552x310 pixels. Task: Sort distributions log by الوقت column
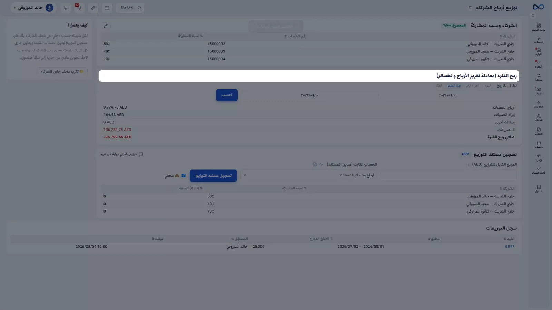click(x=158, y=239)
